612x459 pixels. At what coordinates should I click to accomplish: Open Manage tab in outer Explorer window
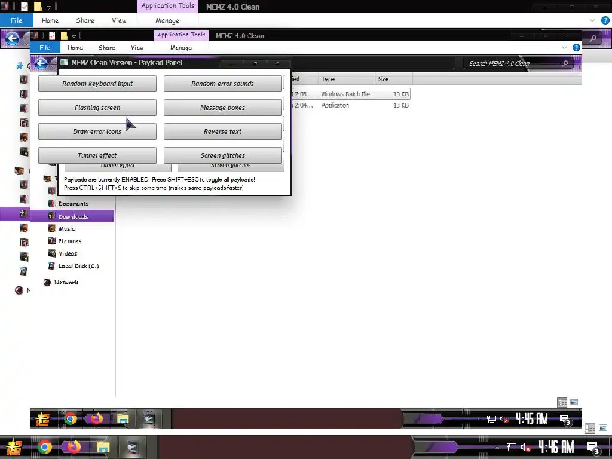167,20
